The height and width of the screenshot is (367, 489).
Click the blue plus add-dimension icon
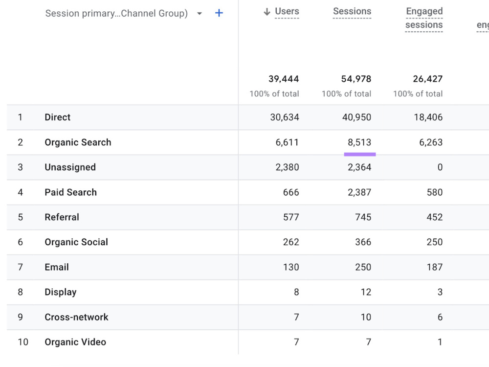pos(219,13)
